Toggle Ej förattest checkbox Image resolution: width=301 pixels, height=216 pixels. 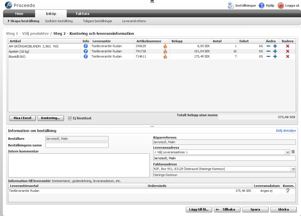click(x=70, y=118)
